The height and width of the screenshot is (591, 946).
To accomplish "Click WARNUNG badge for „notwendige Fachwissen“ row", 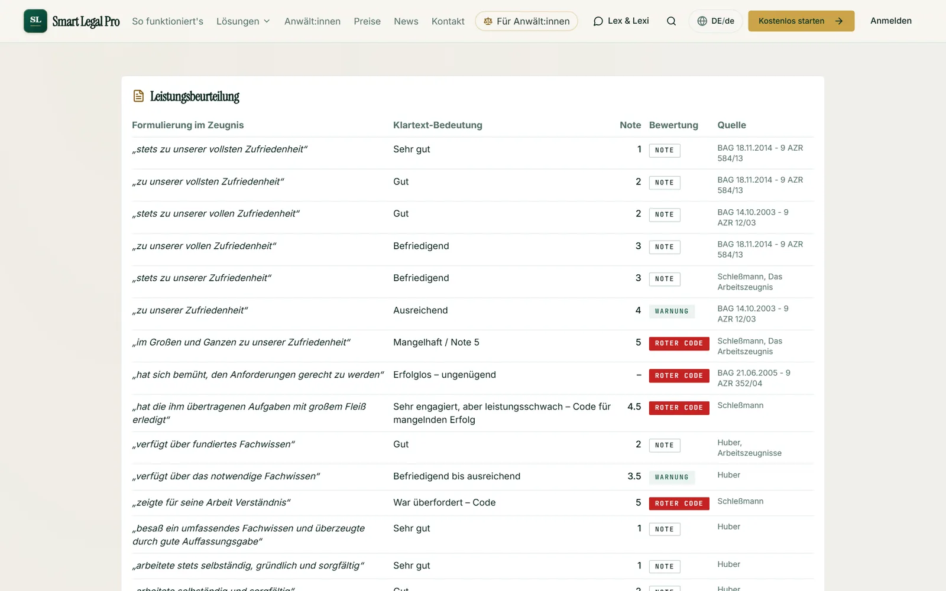I will click(x=672, y=478).
